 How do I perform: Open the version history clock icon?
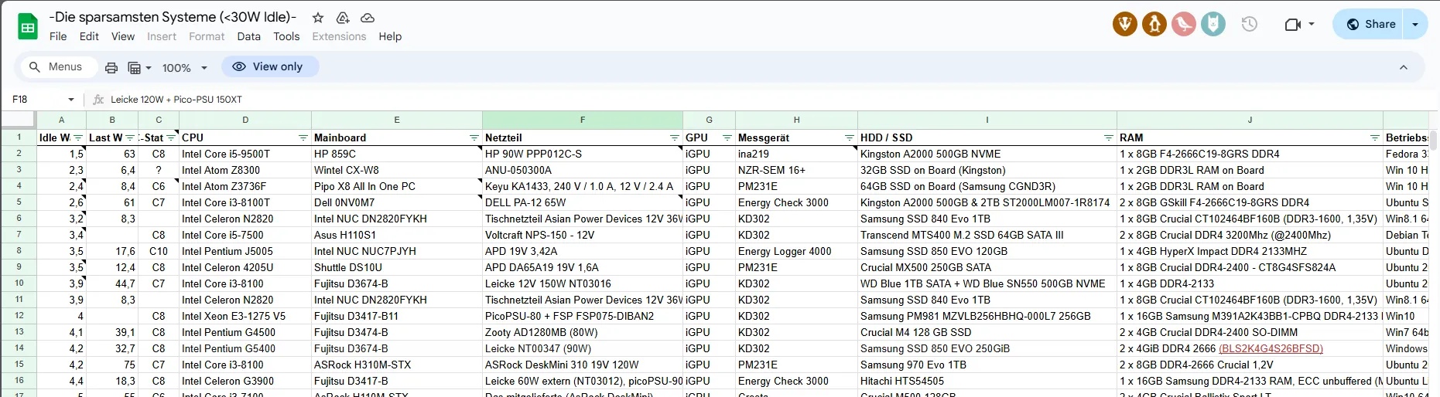(x=1249, y=24)
